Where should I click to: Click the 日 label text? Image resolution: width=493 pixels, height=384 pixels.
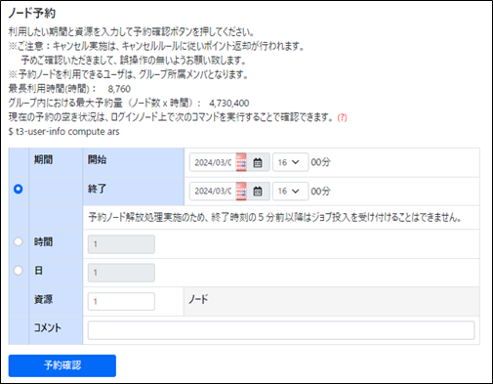pos(38,271)
